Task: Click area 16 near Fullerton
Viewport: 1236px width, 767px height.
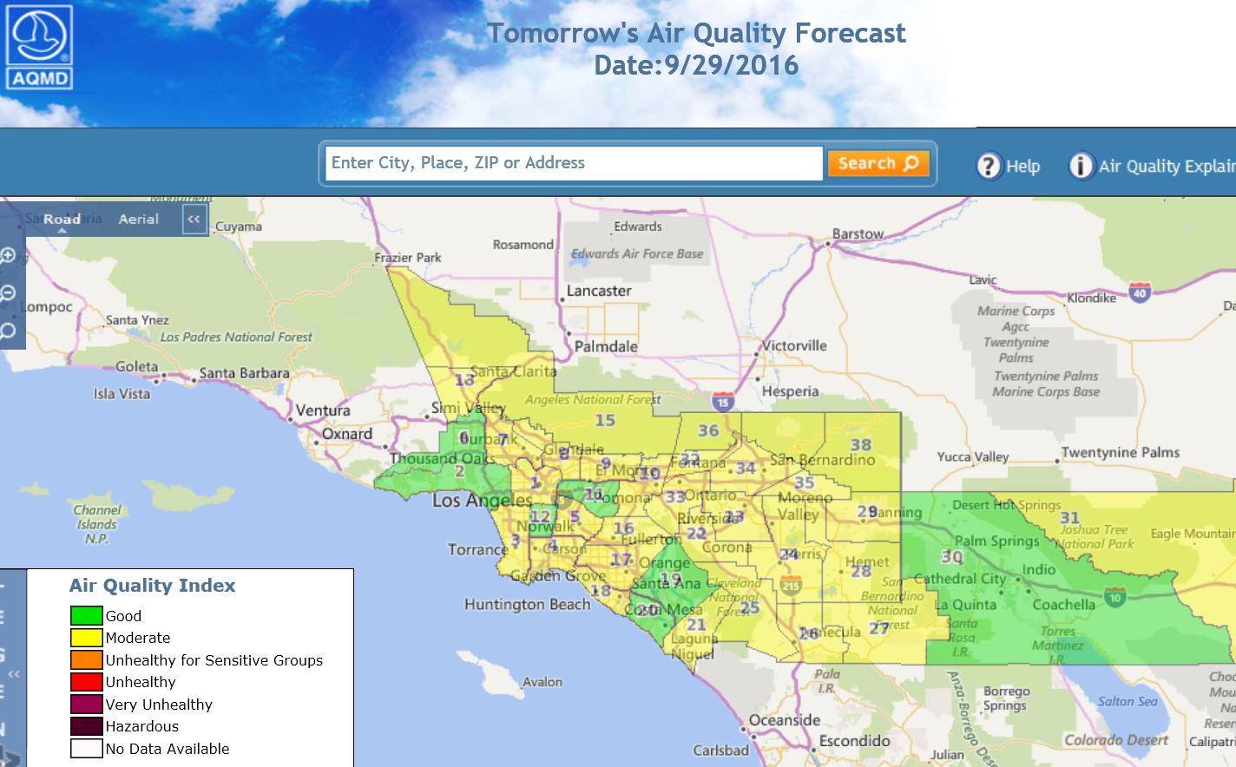Action: (623, 528)
